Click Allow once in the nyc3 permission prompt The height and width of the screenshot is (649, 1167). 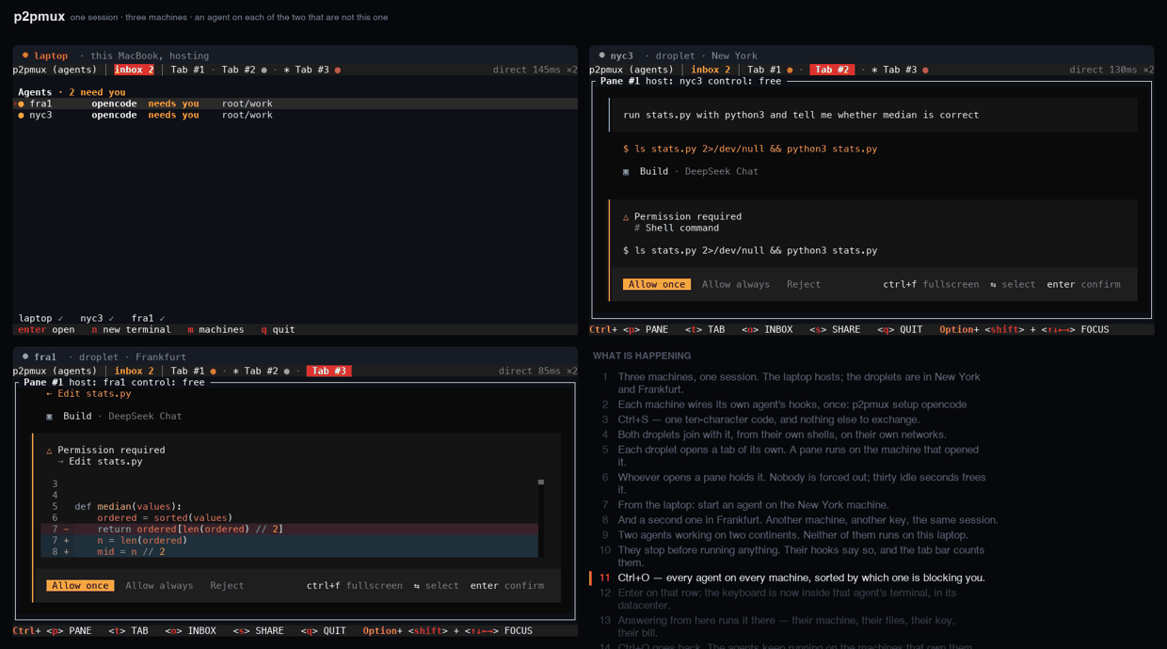click(657, 284)
